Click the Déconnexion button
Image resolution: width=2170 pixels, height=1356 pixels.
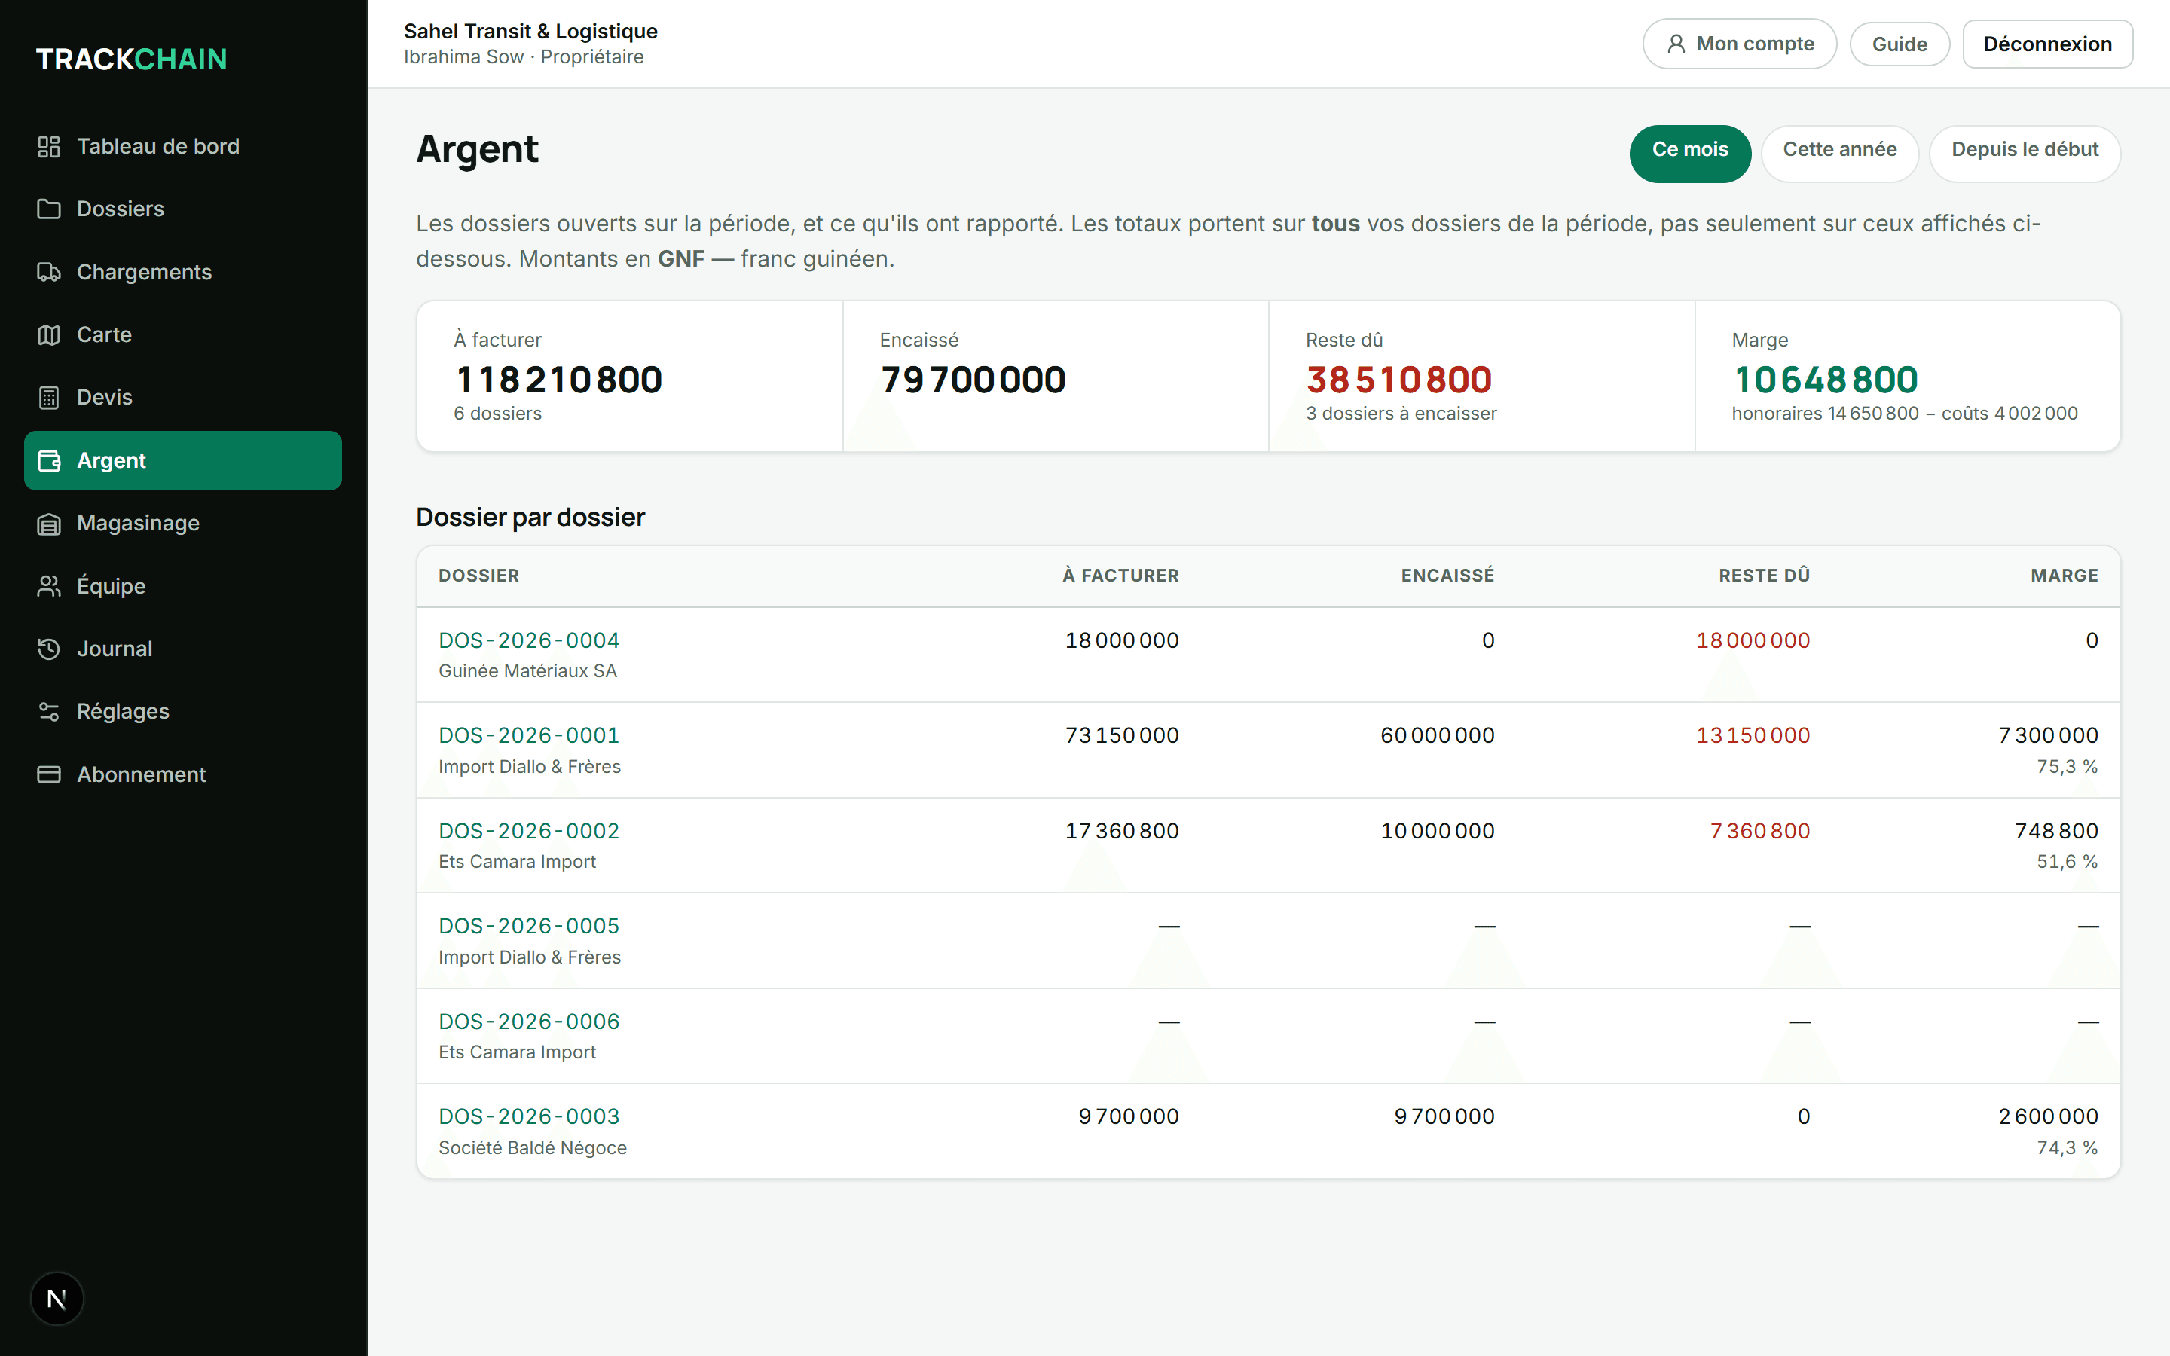tap(2047, 44)
